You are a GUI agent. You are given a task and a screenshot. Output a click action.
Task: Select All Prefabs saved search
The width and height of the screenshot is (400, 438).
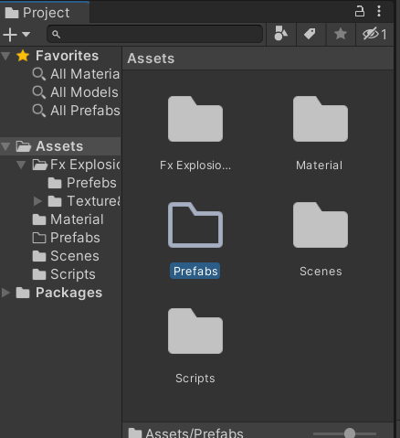click(x=85, y=111)
